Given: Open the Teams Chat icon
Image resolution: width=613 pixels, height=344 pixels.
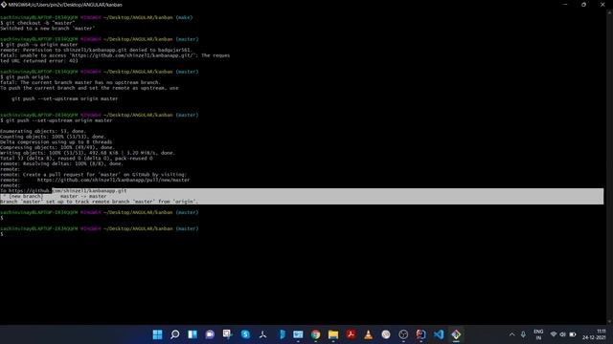Looking at the screenshot, I should [x=210, y=334].
